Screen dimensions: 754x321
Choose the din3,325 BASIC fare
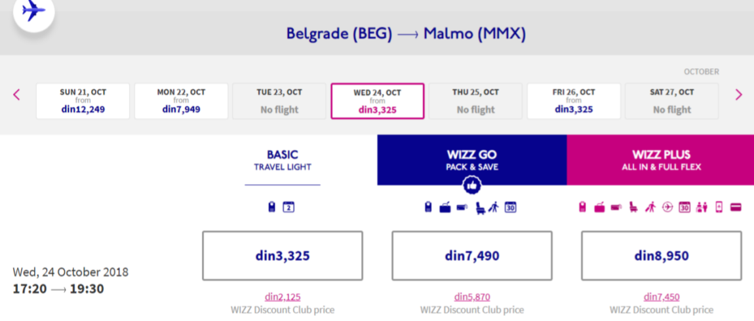coord(283,255)
